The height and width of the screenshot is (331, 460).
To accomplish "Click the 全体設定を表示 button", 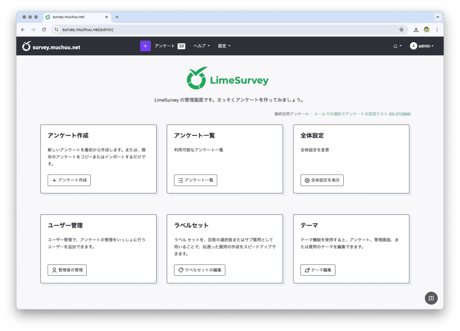I will [322, 180].
